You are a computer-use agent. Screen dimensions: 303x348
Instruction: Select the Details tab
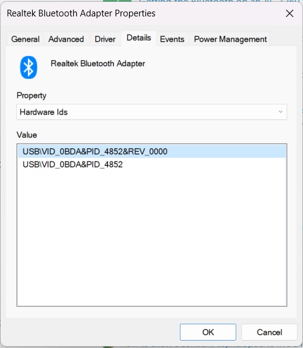click(139, 38)
